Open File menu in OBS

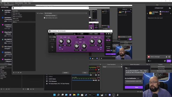1,3
